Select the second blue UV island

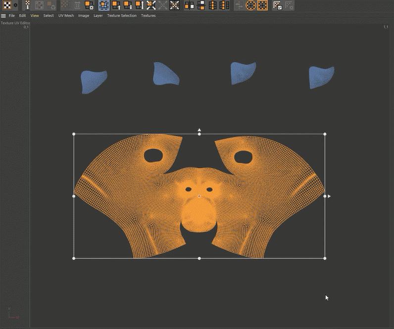165,74
